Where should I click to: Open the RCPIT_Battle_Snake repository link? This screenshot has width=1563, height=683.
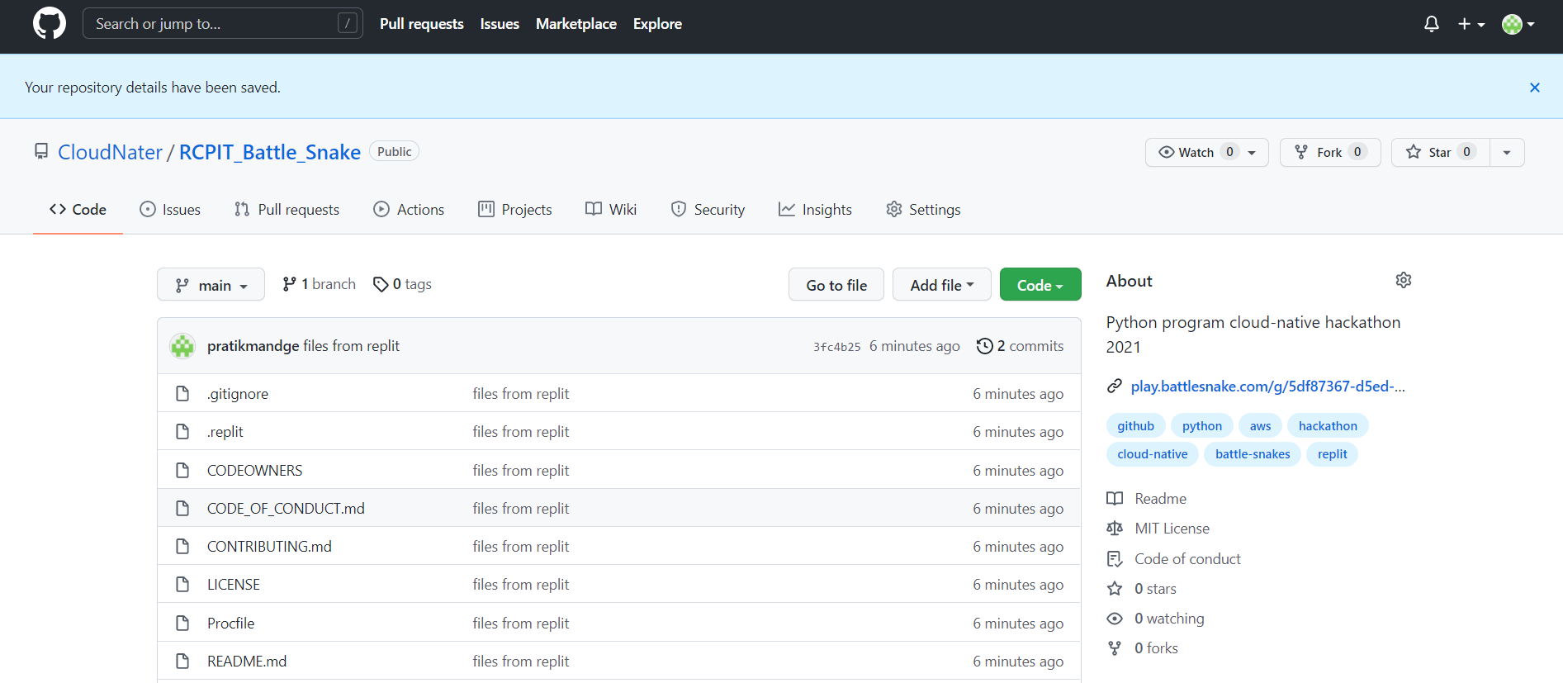270,152
